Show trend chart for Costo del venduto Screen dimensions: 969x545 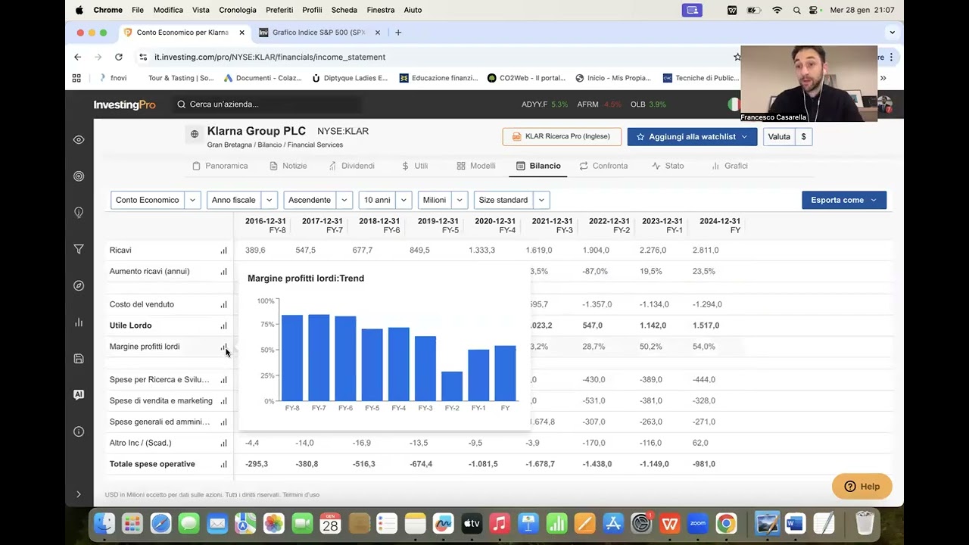223,305
